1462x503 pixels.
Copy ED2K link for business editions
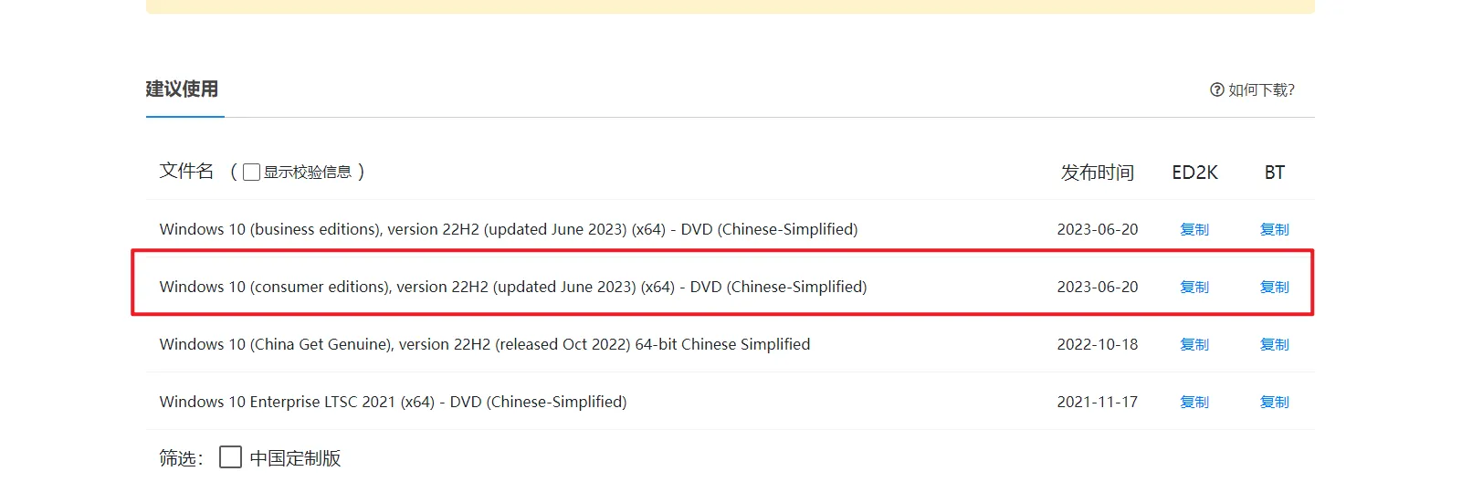pyautogui.click(x=1194, y=229)
